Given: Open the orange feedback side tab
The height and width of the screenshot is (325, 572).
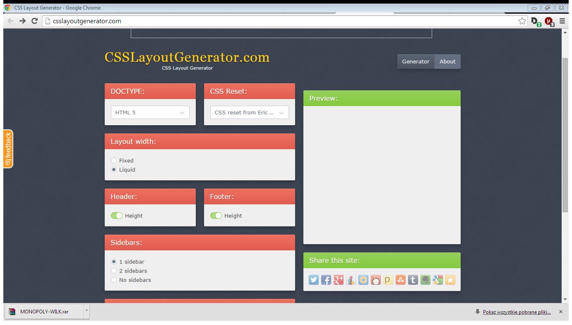Looking at the screenshot, I should (x=8, y=149).
